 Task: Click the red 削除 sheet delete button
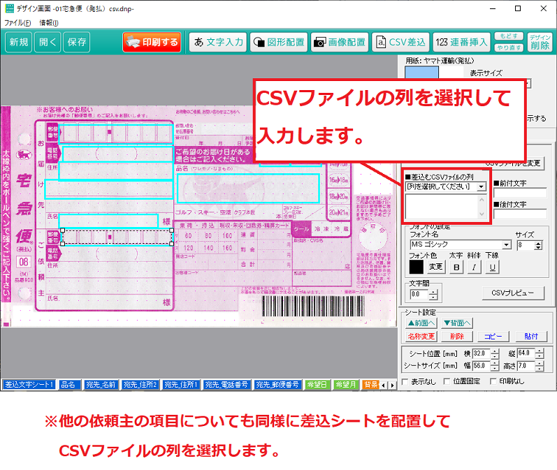click(x=457, y=336)
